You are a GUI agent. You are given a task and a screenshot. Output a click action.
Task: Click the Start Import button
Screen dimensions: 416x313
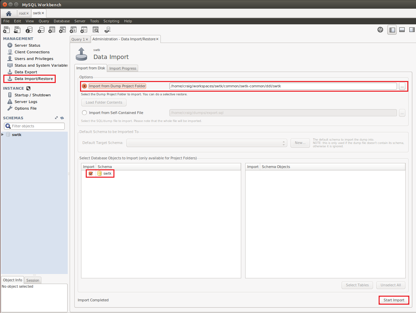[x=394, y=300]
